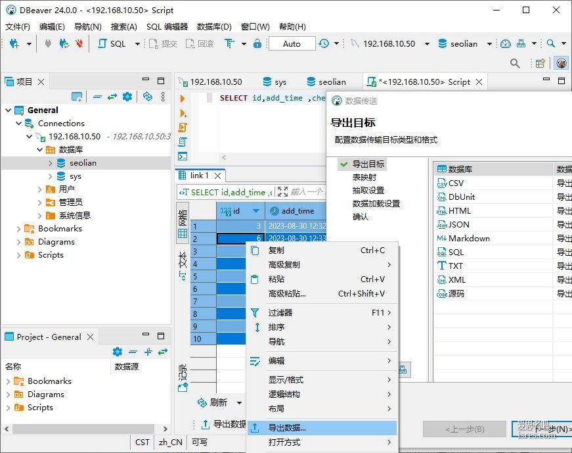The width and height of the screenshot is (572, 453).
Task: Click the transaction lock icon
Action: (257, 44)
